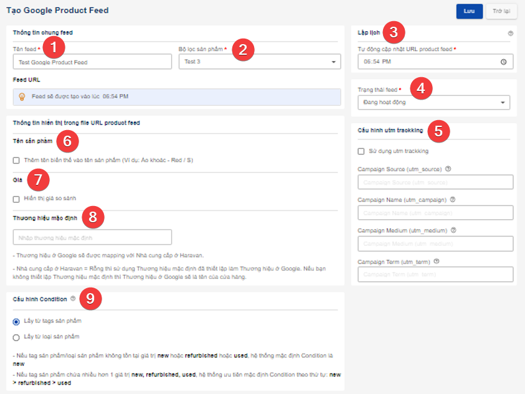The height and width of the screenshot is (394, 525).
Task: Click the help icon beside Lập lịch
Action: [x=511, y=34]
